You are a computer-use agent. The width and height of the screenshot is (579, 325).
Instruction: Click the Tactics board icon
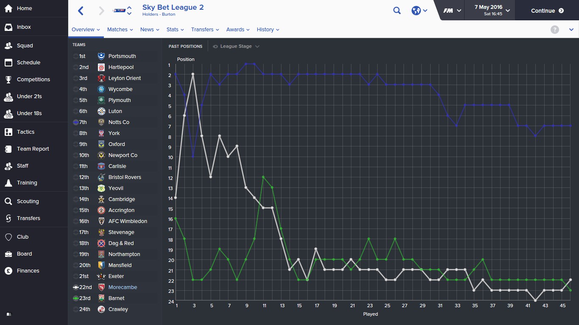[8, 132]
